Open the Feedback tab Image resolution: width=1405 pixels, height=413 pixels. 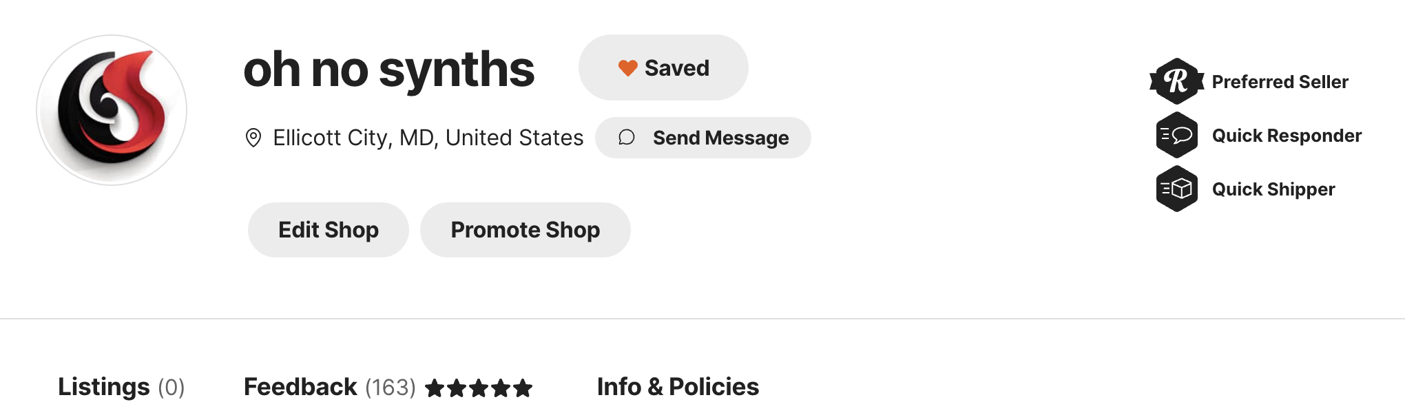click(x=300, y=387)
